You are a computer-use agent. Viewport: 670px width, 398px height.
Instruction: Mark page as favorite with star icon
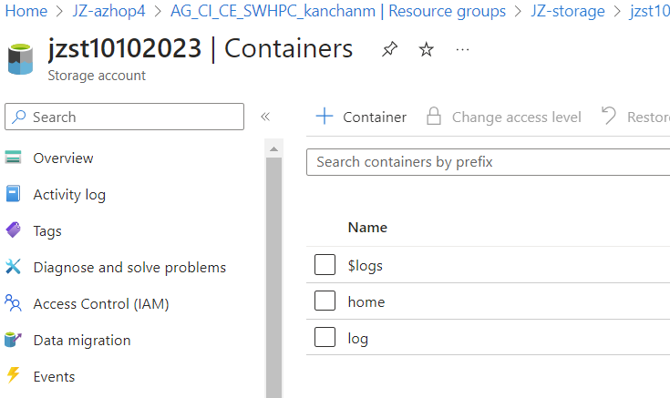tap(426, 49)
